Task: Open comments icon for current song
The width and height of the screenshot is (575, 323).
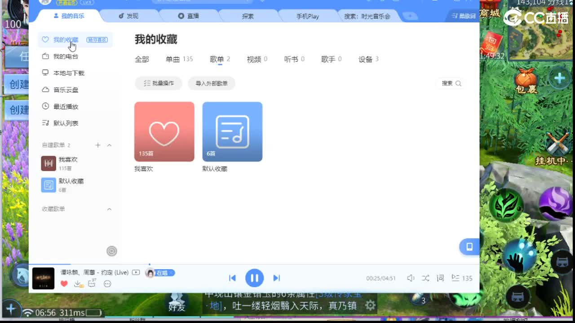Action: [x=93, y=283]
